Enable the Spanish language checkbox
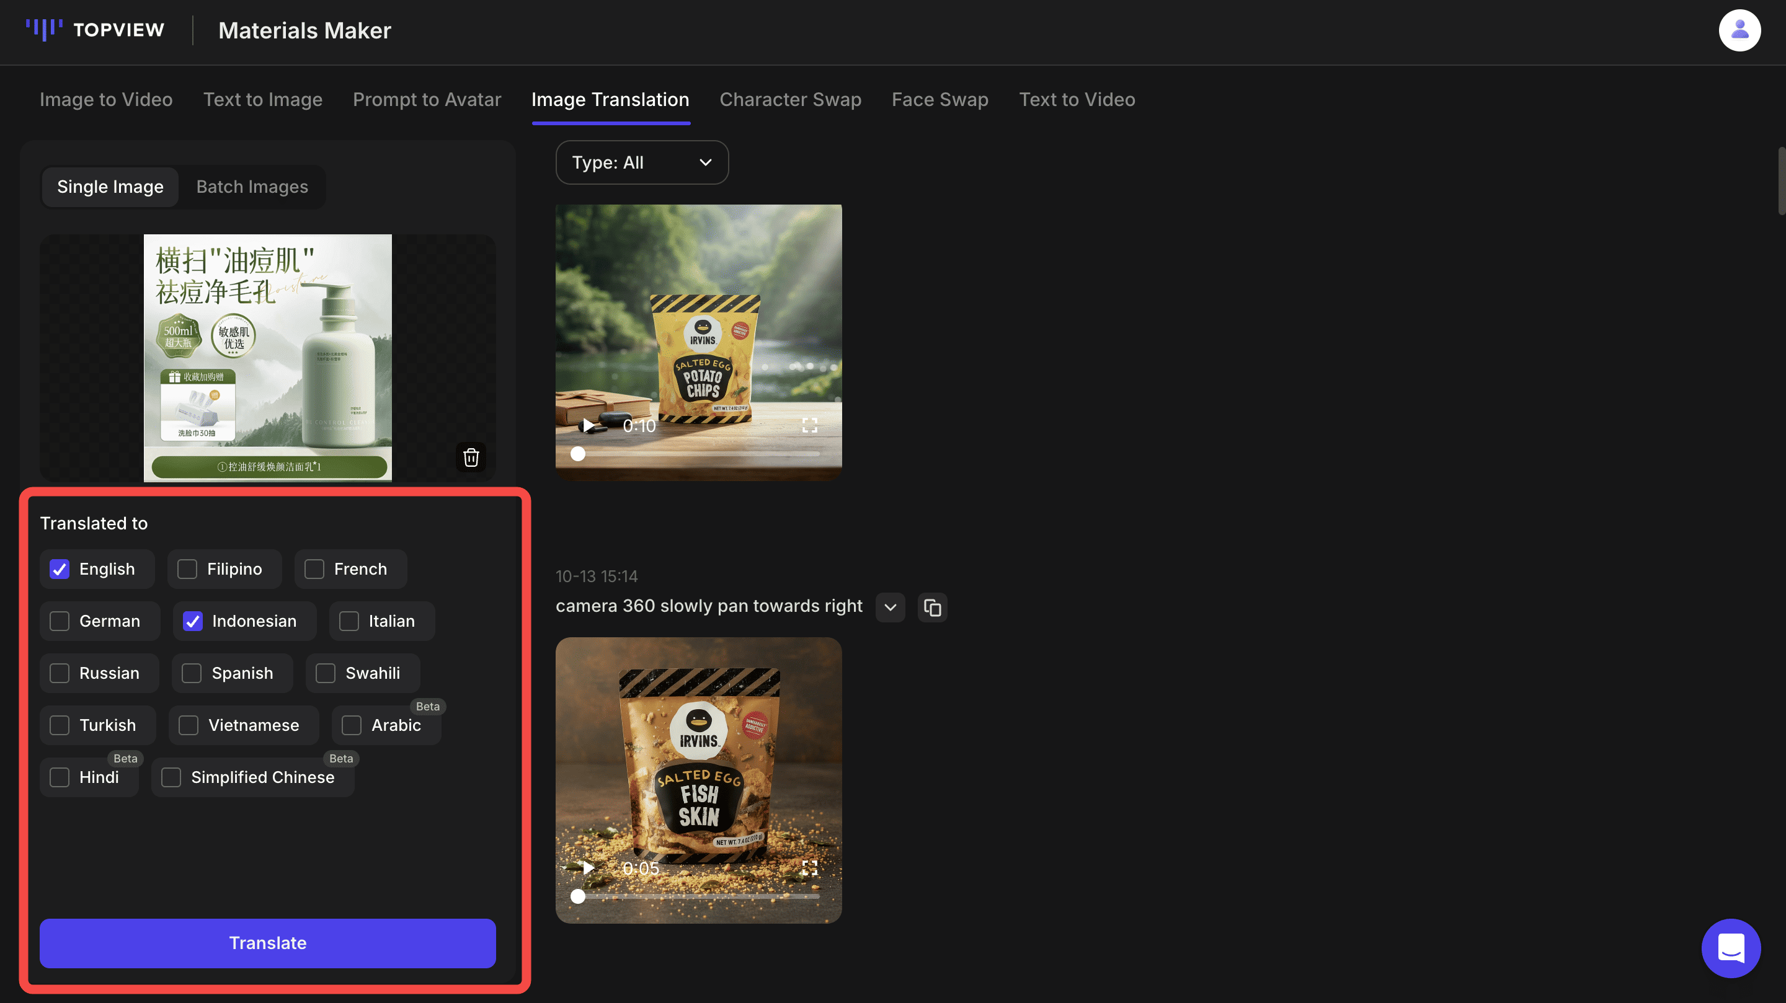This screenshot has height=1003, width=1786. pos(192,673)
